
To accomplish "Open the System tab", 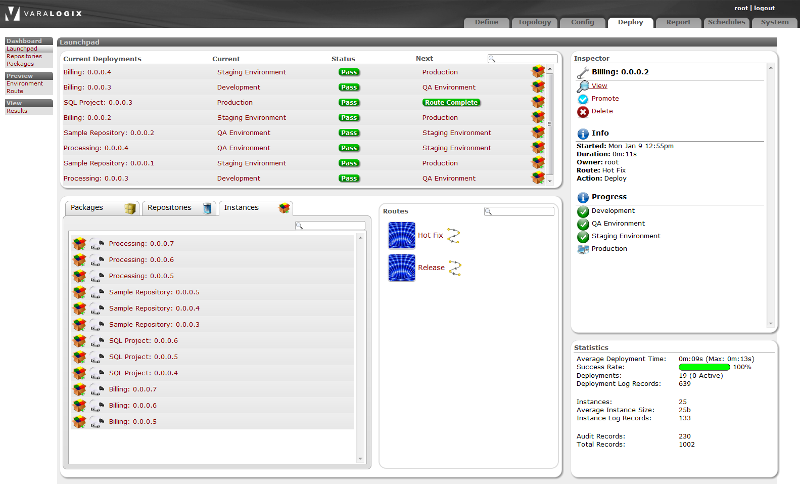I will (x=775, y=22).
